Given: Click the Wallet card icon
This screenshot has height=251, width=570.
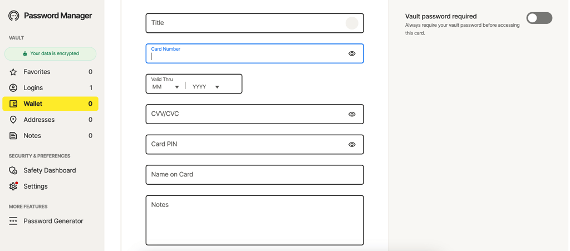Looking at the screenshot, I should coord(13,104).
